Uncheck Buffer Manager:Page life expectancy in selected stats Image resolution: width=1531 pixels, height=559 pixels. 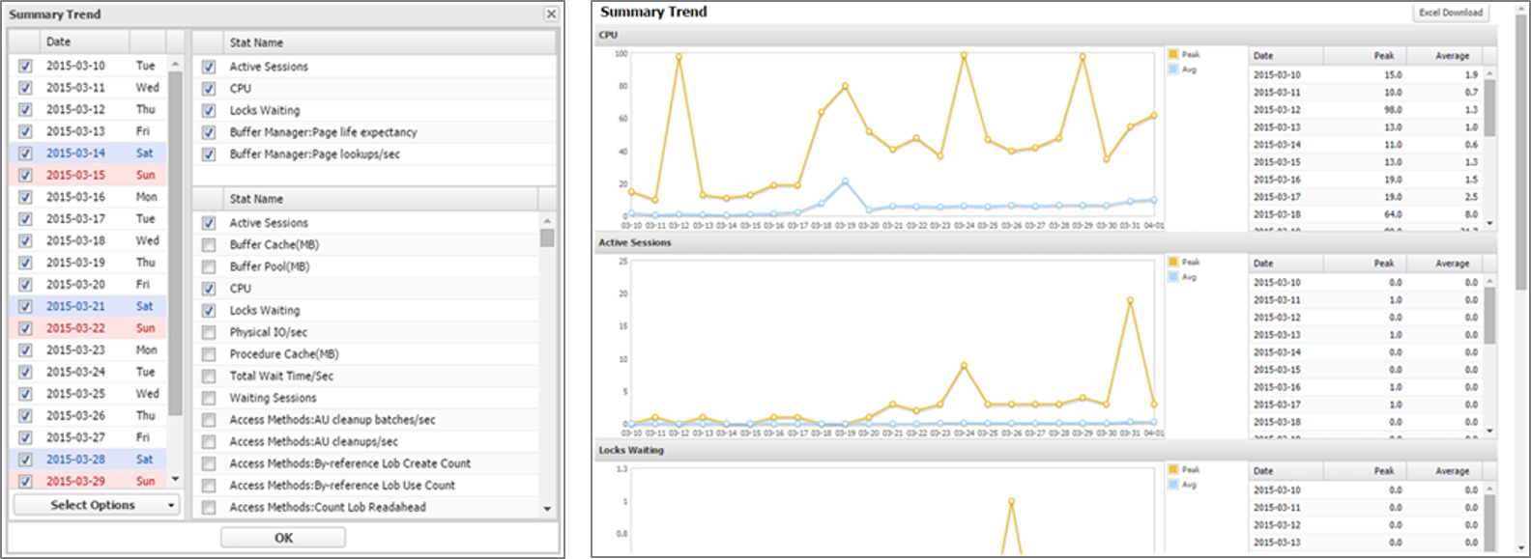[x=209, y=132]
